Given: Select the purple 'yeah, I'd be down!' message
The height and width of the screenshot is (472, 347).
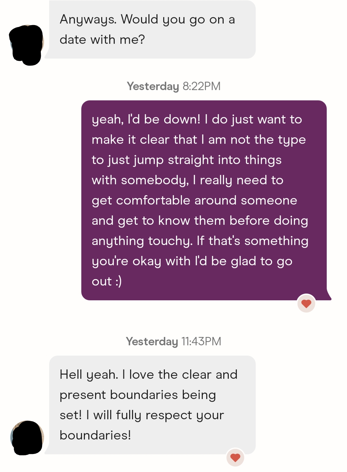Looking at the screenshot, I should (x=204, y=200).
